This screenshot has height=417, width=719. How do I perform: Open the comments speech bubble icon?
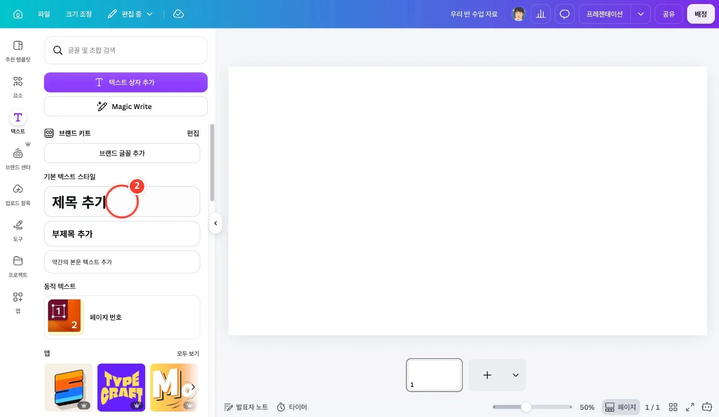(x=565, y=14)
